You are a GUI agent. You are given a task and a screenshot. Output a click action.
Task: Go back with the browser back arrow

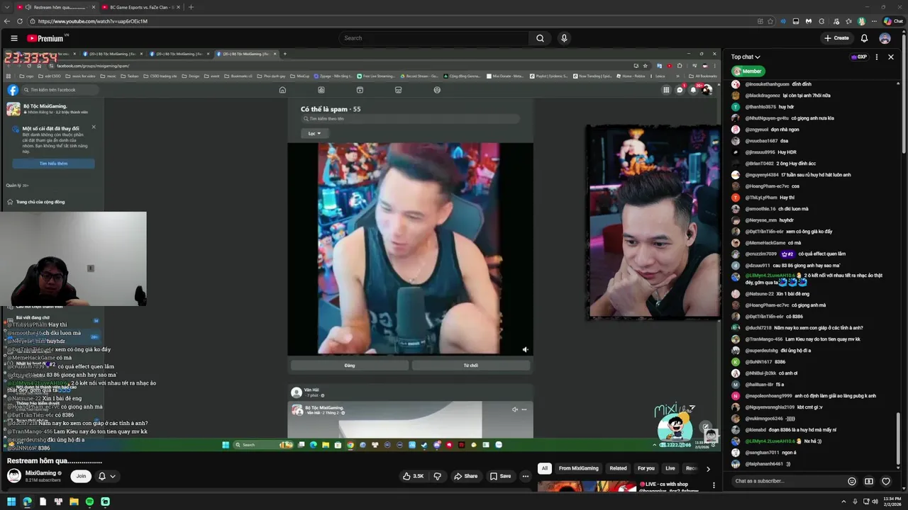7,21
